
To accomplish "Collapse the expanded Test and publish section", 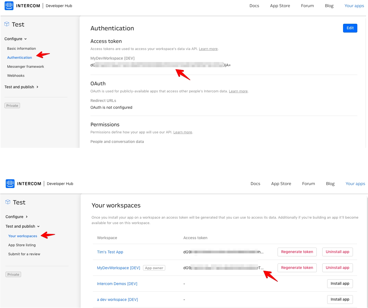I will [x=22, y=226].
